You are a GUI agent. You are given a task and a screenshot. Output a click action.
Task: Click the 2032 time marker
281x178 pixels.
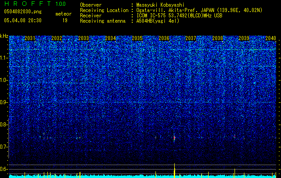click(57, 38)
